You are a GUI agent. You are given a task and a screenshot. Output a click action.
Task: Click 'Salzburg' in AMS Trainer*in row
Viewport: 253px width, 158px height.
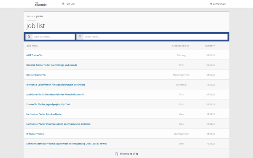pos(181,55)
